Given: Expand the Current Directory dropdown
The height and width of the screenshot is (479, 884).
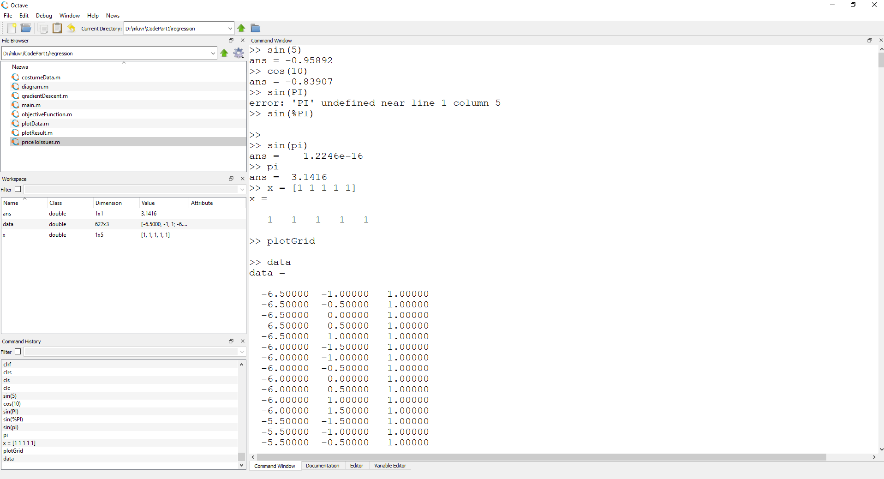Looking at the screenshot, I should (230, 28).
